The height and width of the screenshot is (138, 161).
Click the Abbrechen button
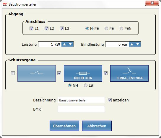click(x=97, y=126)
